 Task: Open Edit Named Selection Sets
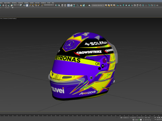point(42,5)
